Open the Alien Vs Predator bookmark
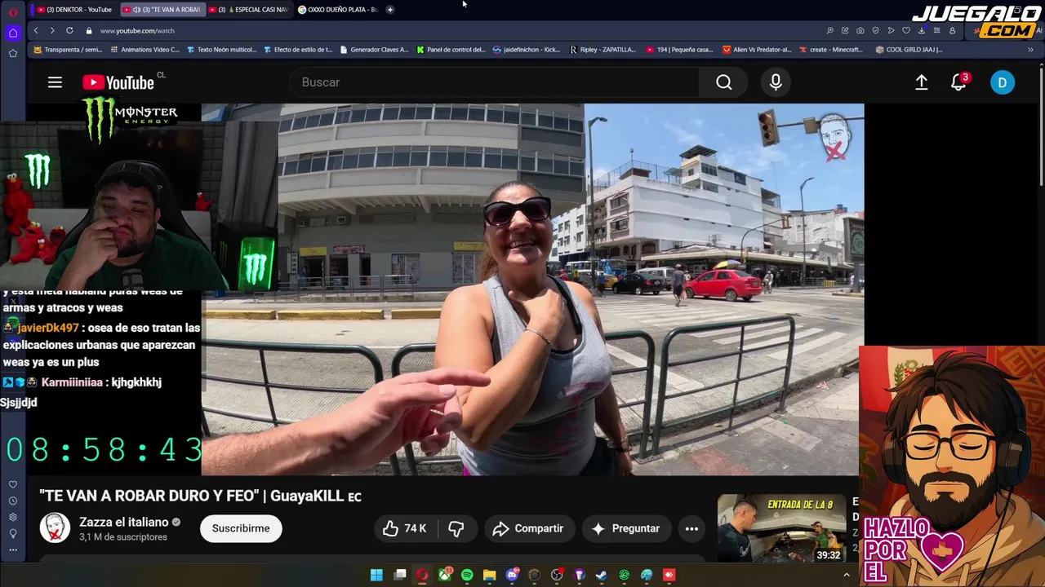1045x587 pixels. tap(757, 50)
